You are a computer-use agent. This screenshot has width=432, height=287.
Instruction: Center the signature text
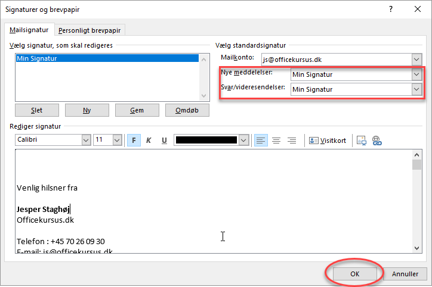[x=276, y=141]
